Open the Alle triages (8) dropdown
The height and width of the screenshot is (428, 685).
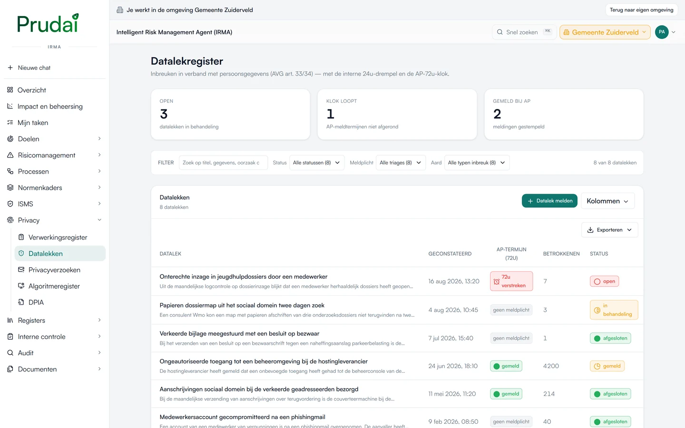(401, 163)
